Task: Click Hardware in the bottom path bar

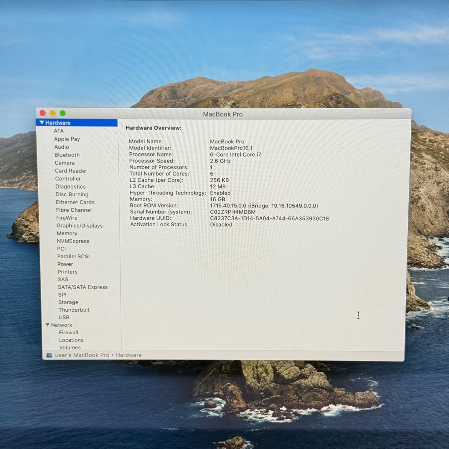Action: pyautogui.click(x=129, y=355)
